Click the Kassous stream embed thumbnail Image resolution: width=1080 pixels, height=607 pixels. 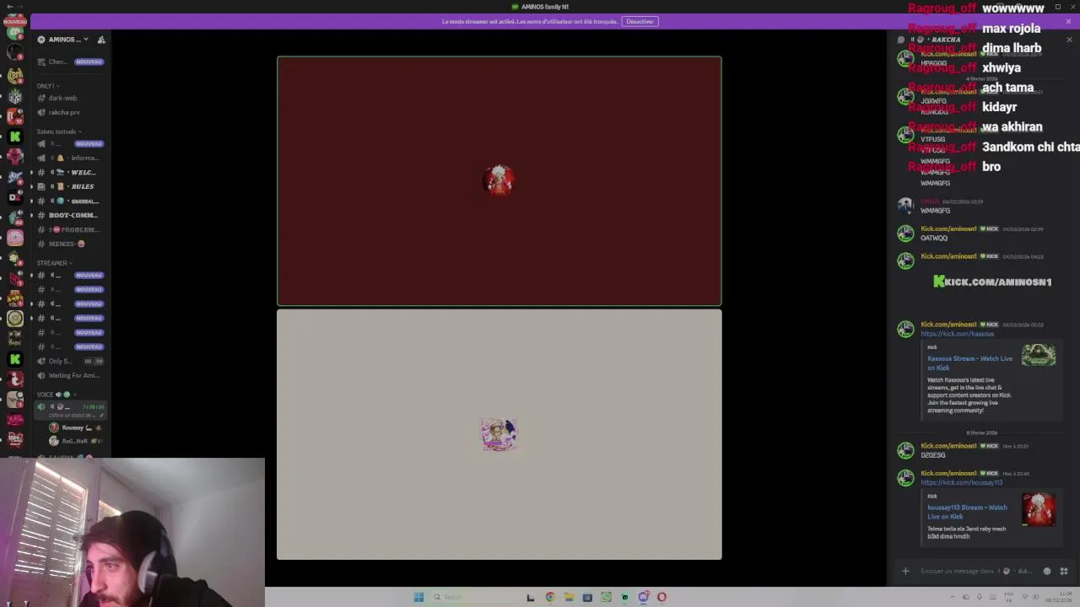click(x=1039, y=355)
